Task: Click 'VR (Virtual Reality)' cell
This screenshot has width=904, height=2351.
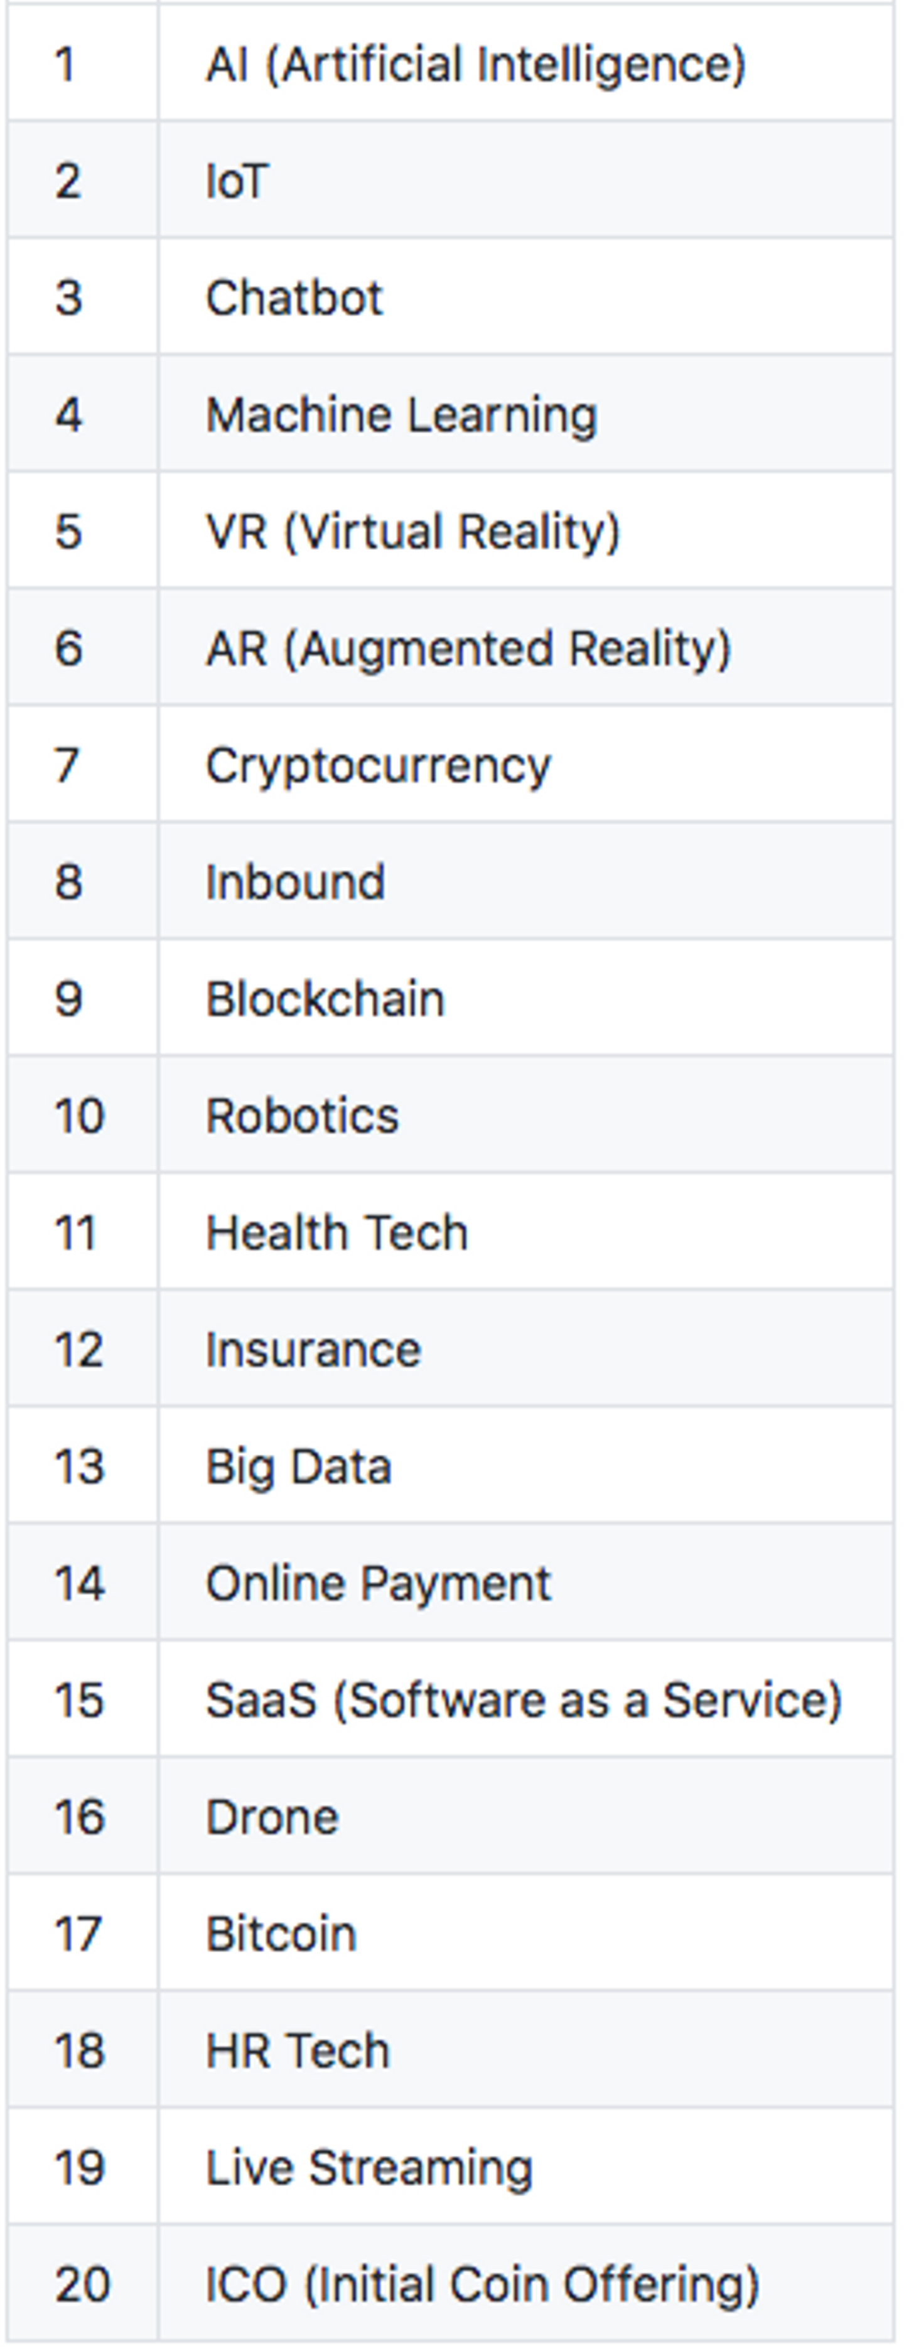Action: point(412,532)
